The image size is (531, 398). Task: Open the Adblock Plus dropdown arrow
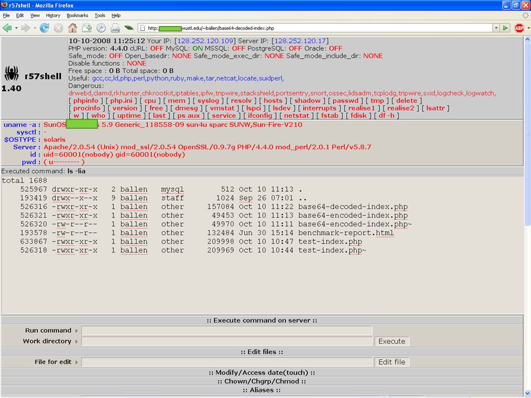(x=528, y=28)
